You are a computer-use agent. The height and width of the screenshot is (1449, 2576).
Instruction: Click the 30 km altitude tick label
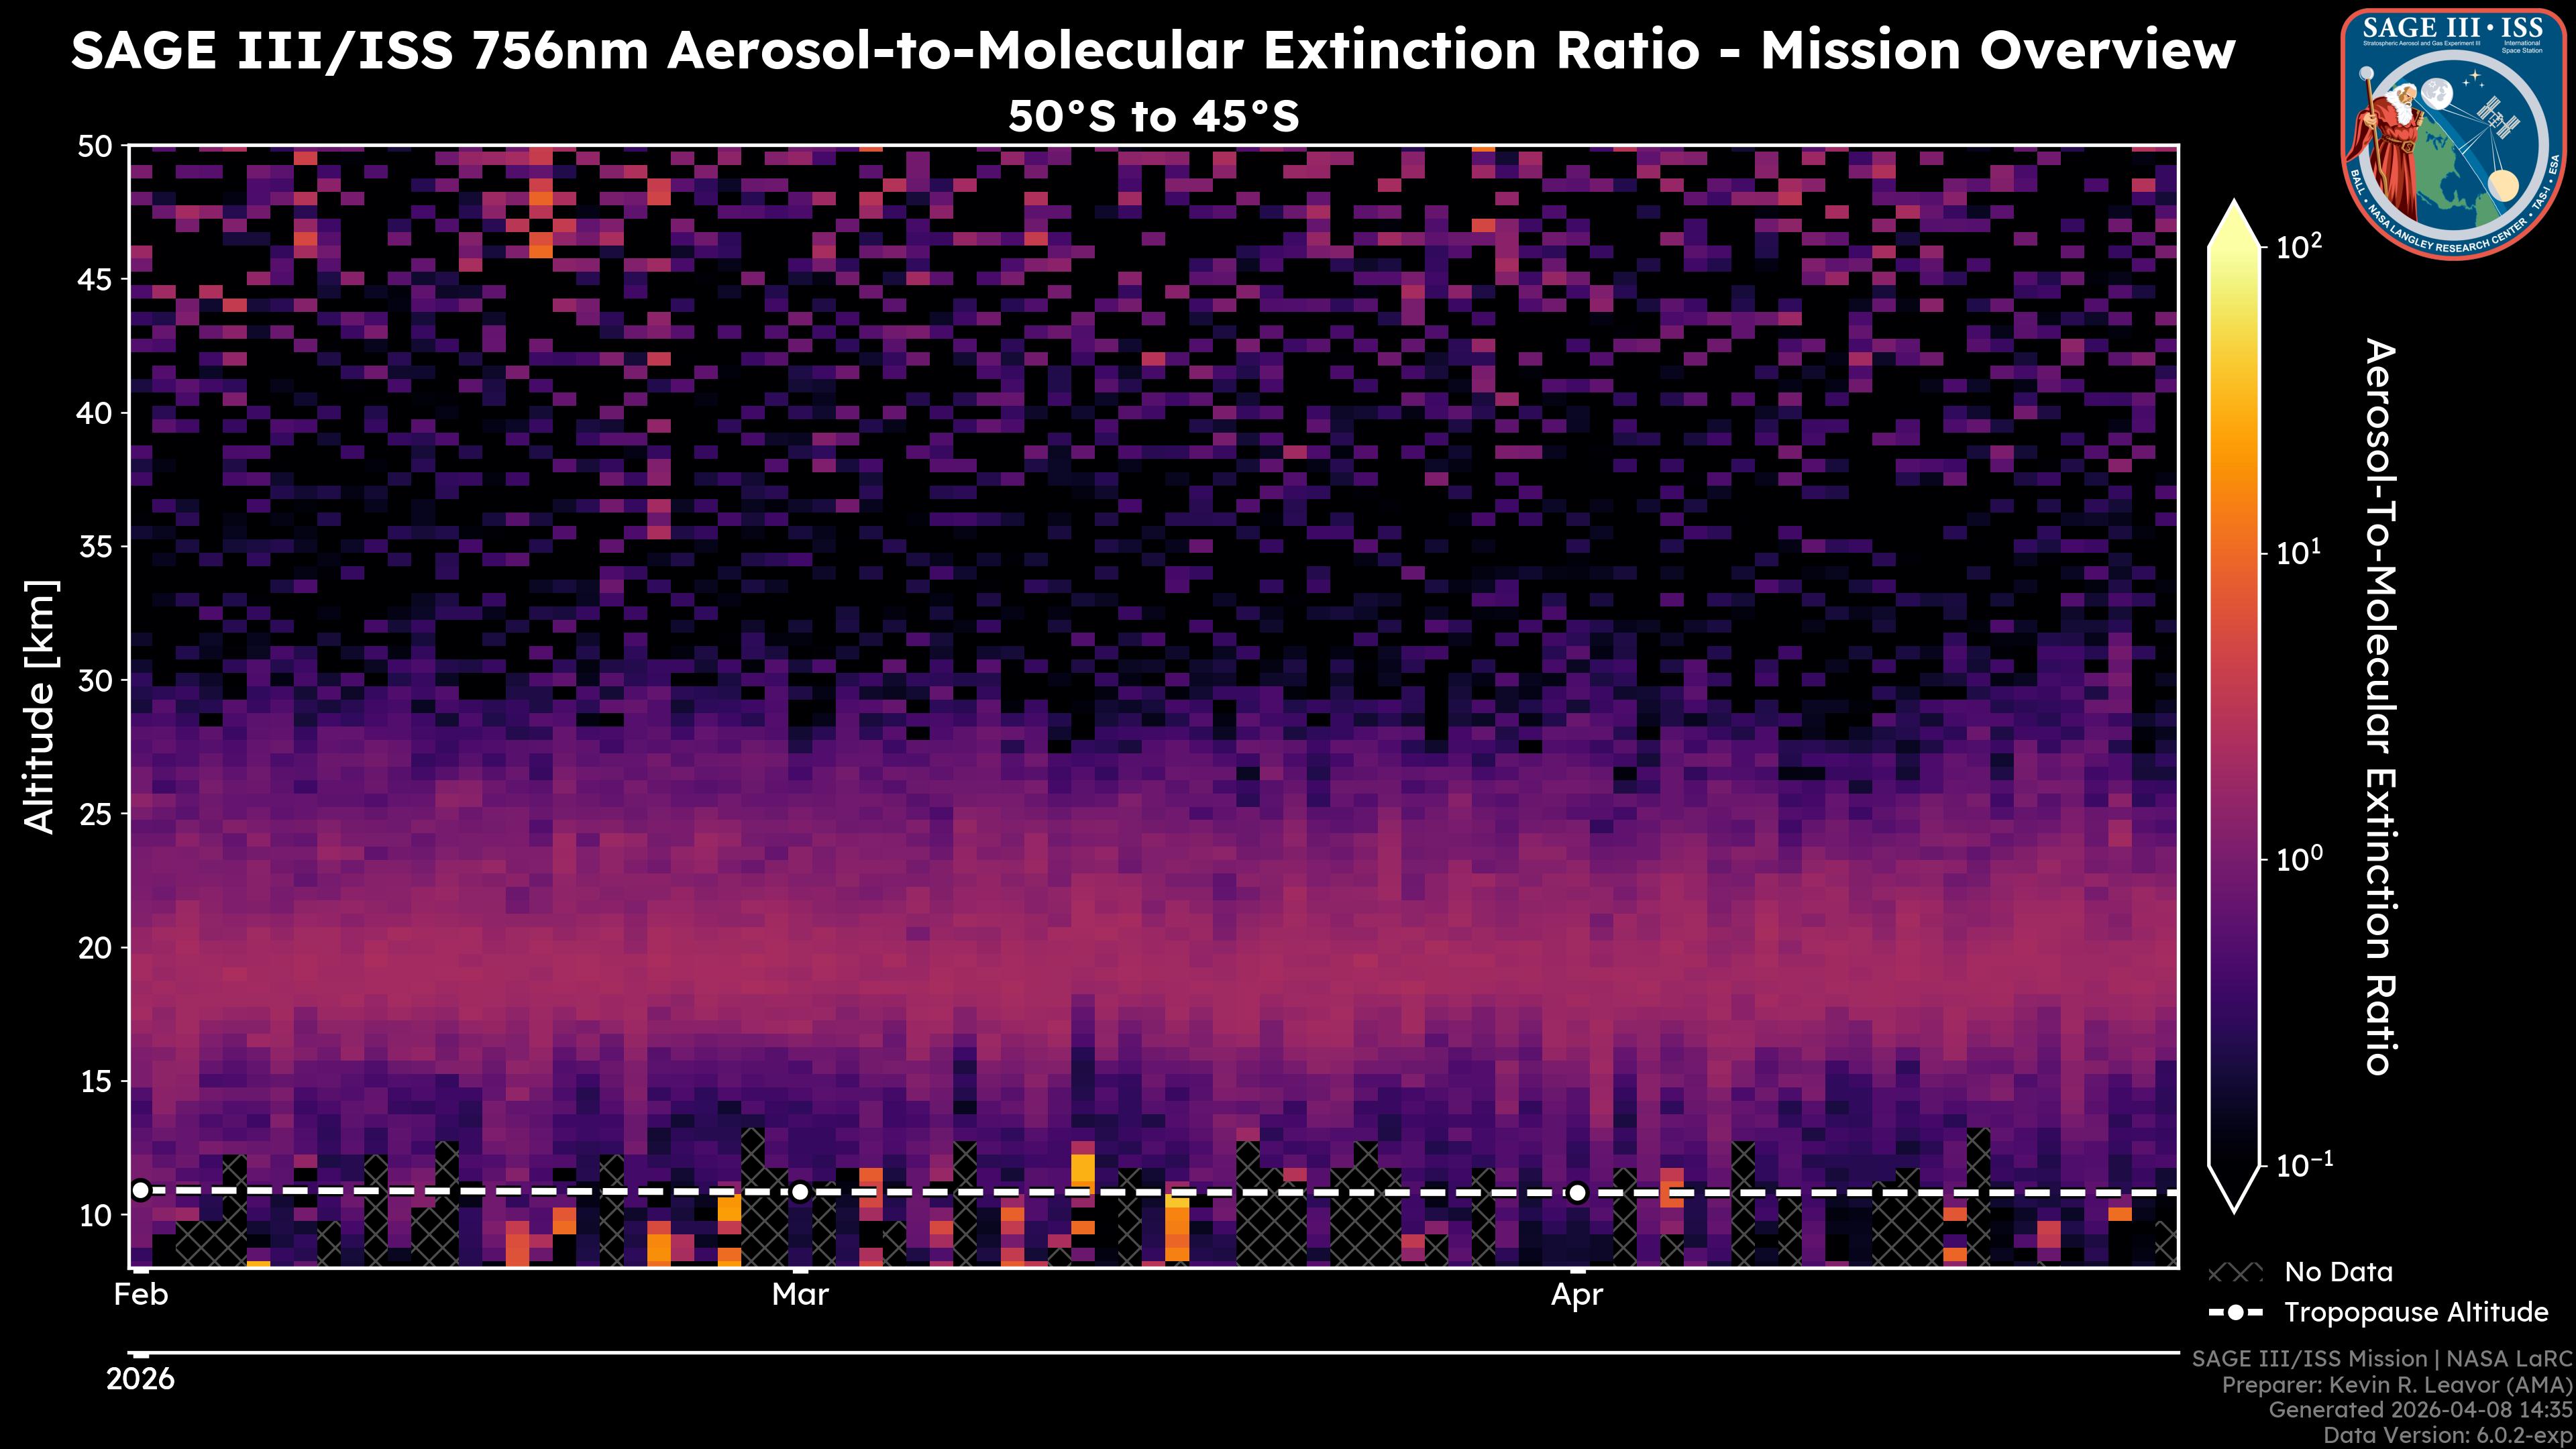tap(95, 681)
